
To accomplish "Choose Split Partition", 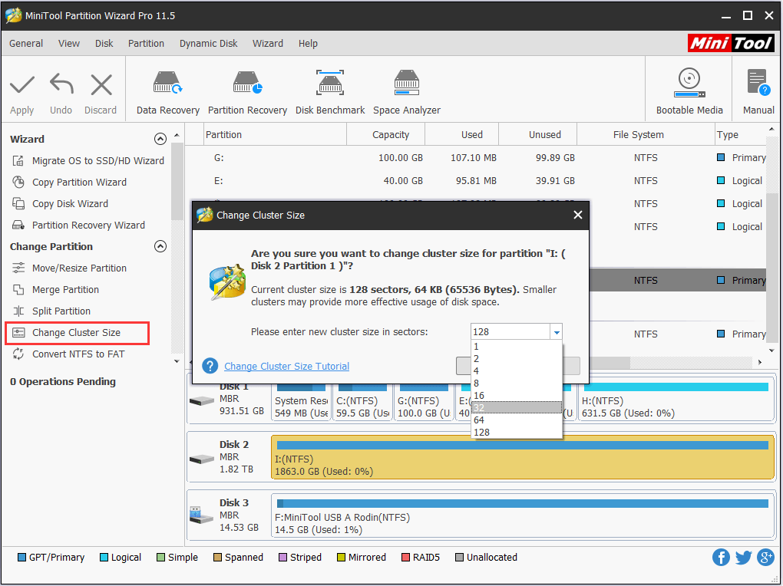I will click(x=51, y=311).
